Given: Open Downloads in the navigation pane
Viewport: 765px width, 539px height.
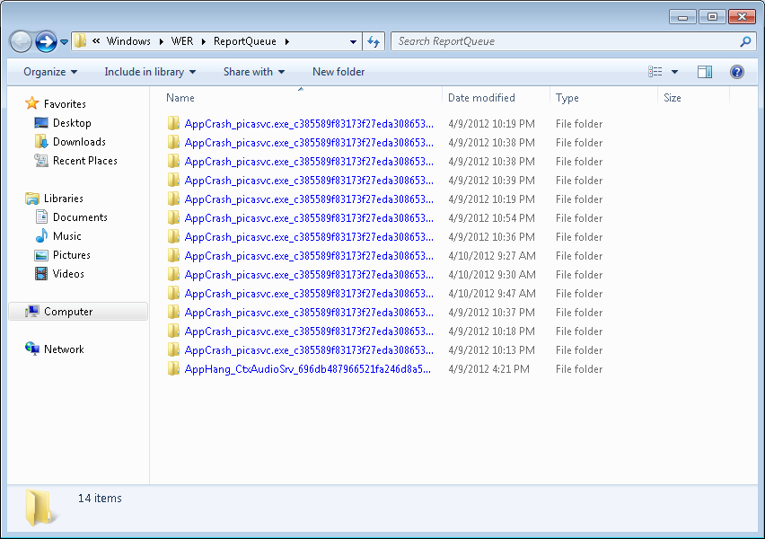Looking at the screenshot, I should (79, 142).
